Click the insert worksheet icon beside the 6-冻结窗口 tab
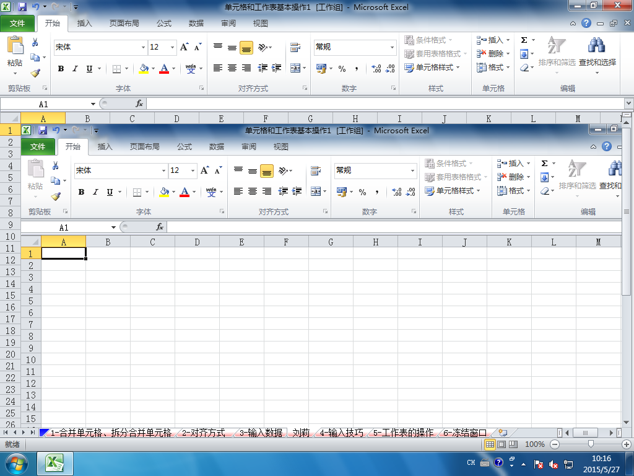Viewport: 634px width, 476px height. click(503, 433)
